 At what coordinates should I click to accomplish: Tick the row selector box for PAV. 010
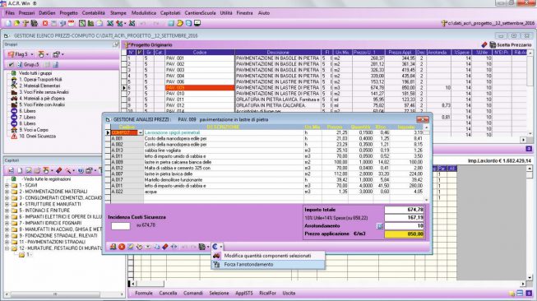(x=124, y=94)
